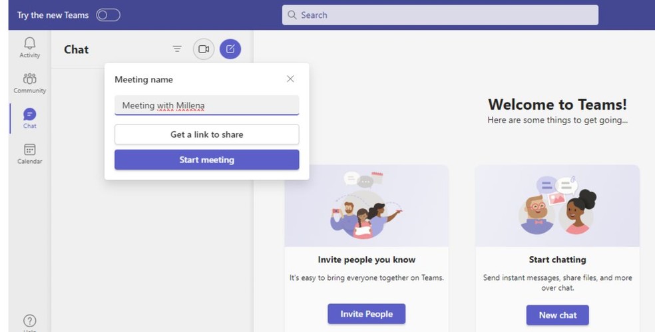Click the New chat button
The image size is (655, 332).
(558, 315)
